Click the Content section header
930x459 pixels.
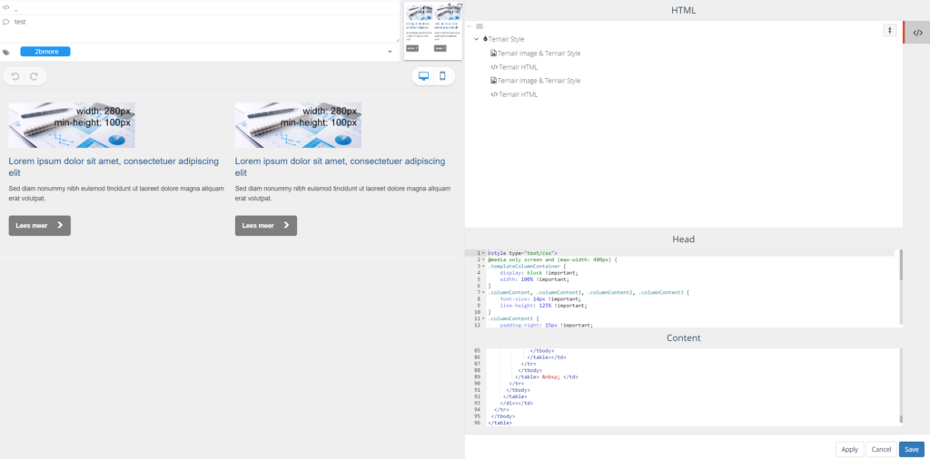pyautogui.click(x=683, y=338)
